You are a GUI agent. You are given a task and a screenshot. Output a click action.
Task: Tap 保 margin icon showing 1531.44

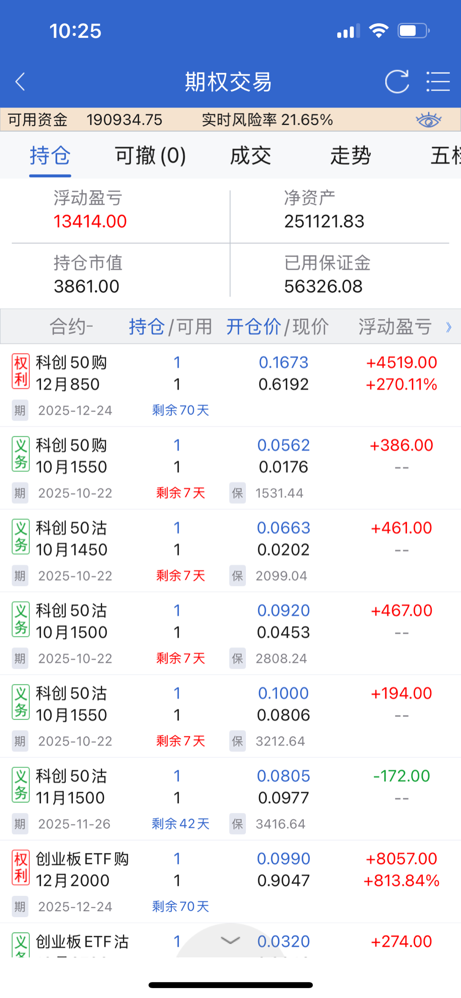237,493
